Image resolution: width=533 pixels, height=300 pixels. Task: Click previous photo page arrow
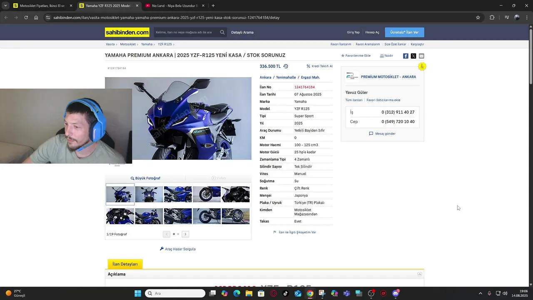[x=167, y=234]
